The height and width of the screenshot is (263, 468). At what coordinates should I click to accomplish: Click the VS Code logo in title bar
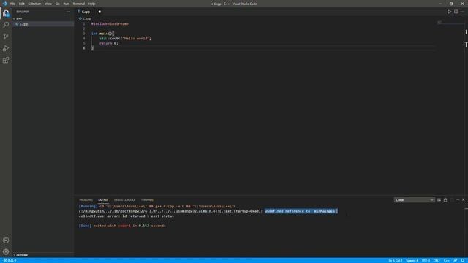[x=4, y=4]
